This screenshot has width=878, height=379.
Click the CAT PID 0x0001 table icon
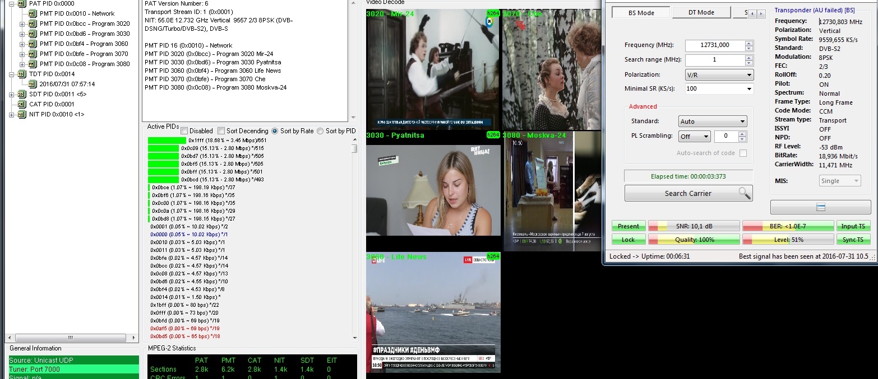click(x=22, y=104)
